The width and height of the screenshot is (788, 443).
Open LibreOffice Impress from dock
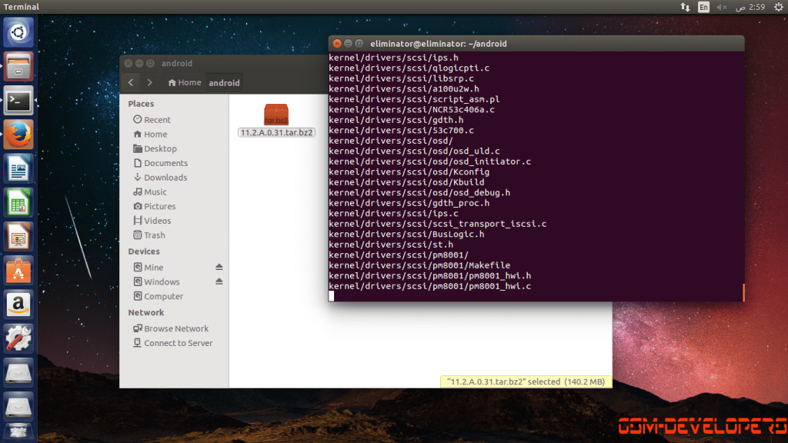(x=18, y=236)
